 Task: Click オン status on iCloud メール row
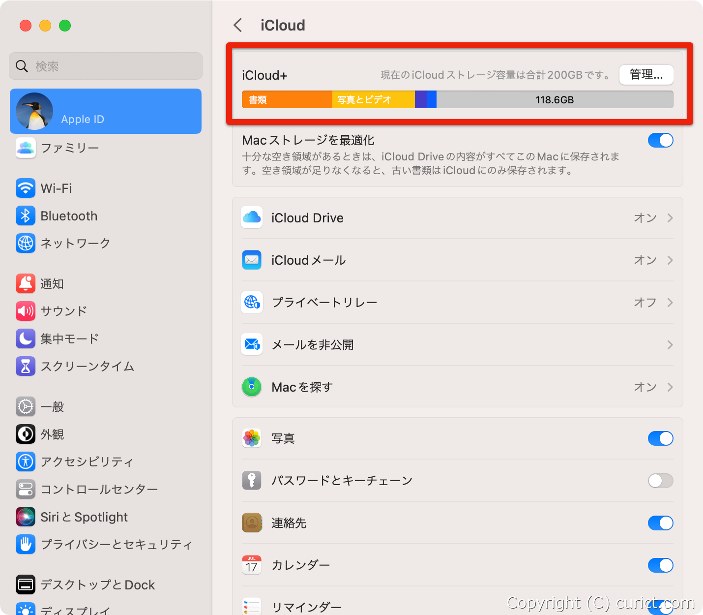[x=645, y=260]
